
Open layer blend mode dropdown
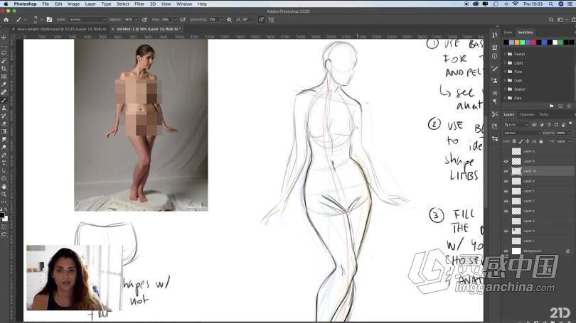pos(522,133)
